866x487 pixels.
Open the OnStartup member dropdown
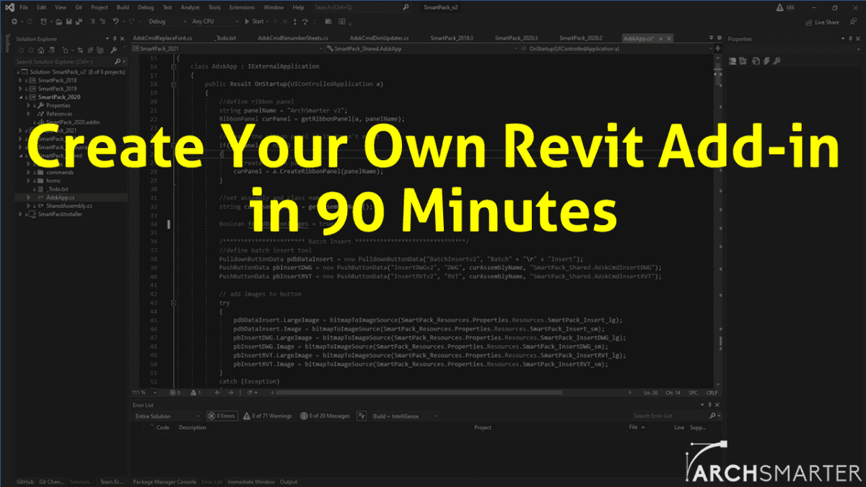(x=618, y=48)
